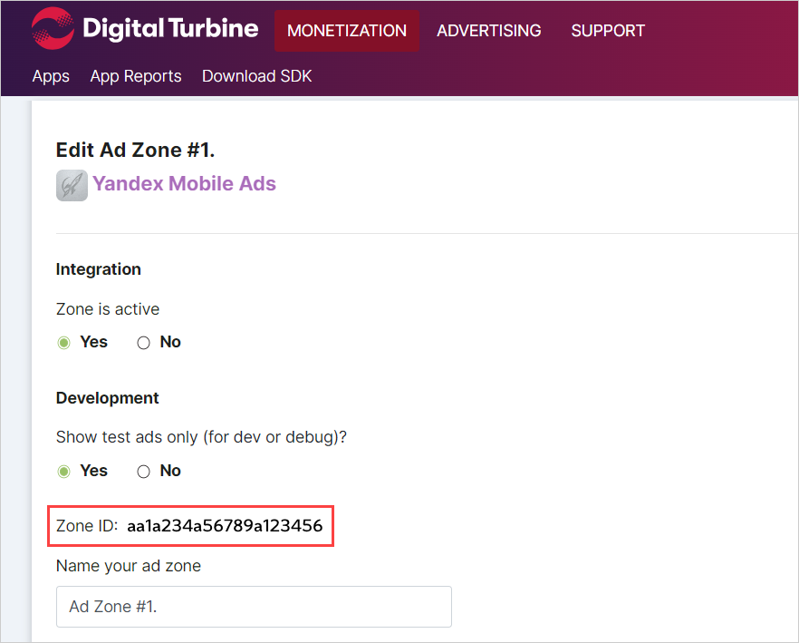Screen dimensions: 799x643
Task: Choose No for Show test ads only
Action: tap(143, 472)
